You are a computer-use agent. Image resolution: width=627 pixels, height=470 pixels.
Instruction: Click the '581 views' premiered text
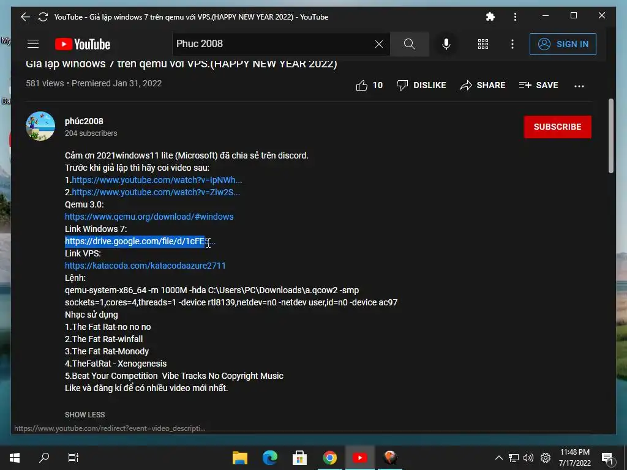pyautogui.click(x=94, y=83)
